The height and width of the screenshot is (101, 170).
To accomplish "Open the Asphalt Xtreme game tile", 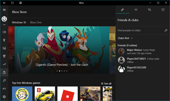I will [x=108, y=94].
